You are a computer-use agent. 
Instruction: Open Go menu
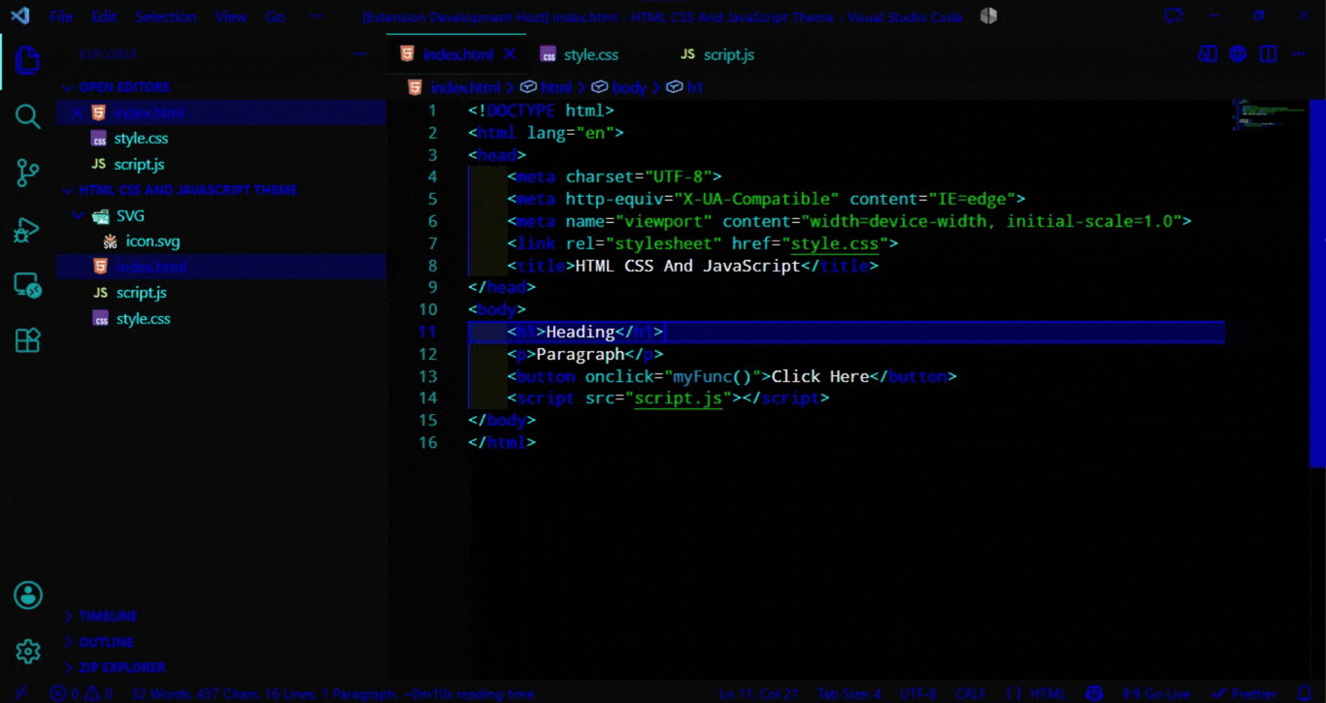point(275,16)
